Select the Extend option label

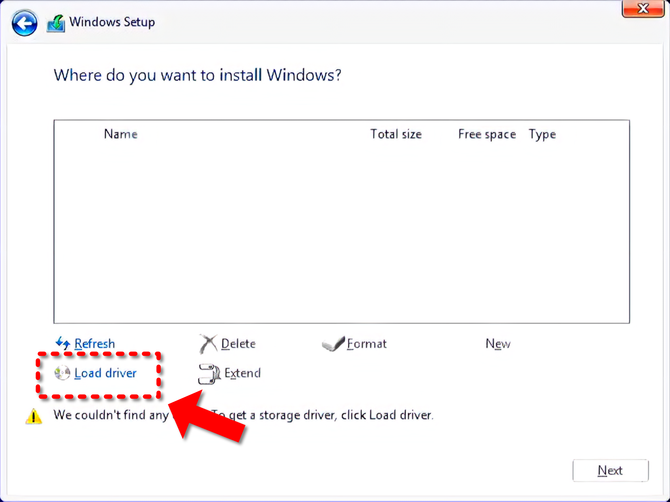click(242, 373)
